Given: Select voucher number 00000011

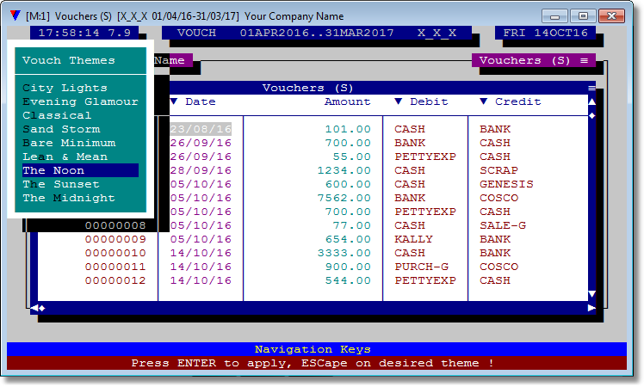Looking at the screenshot, I should click(x=115, y=267).
